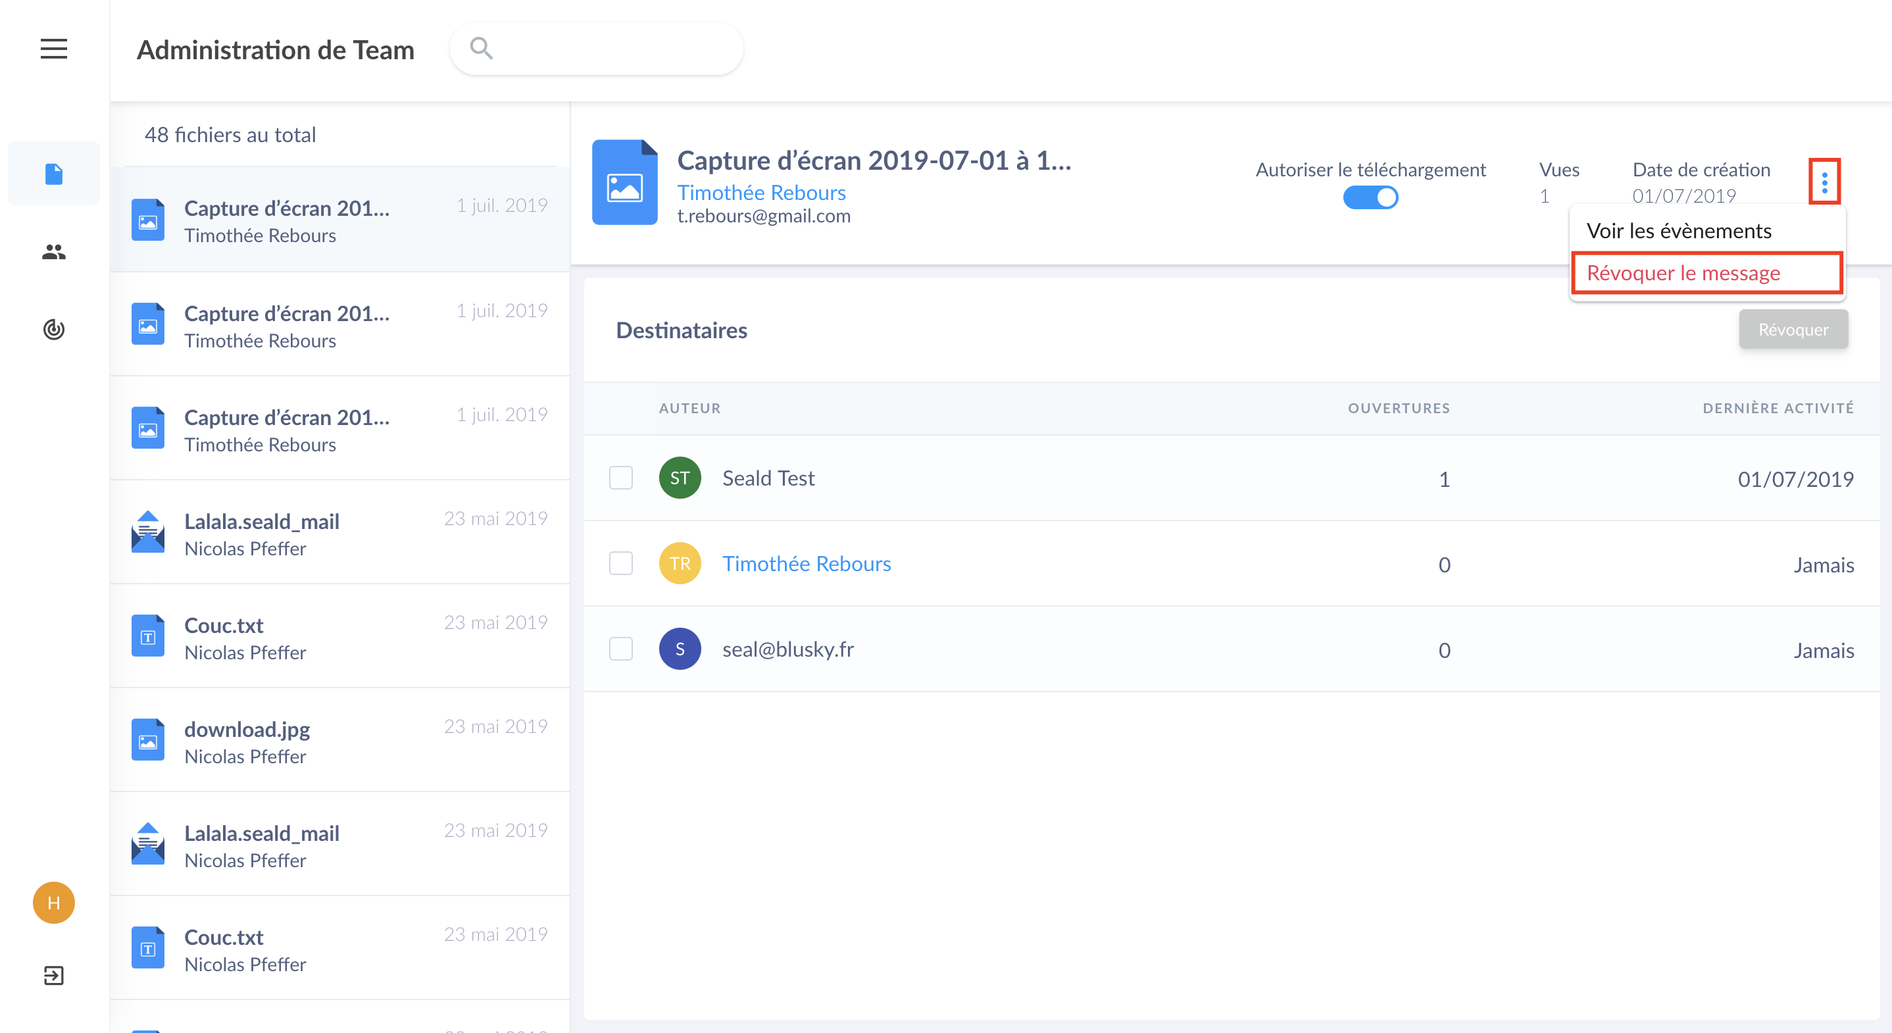This screenshot has height=1033, width=1892.
Task: Click the Seald Test recipient name
Action: coord(768,478)
